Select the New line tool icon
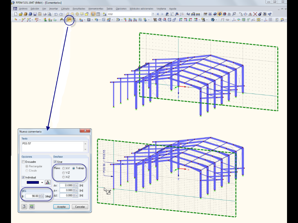Screen dimensions: 298x223 point(24,20)
